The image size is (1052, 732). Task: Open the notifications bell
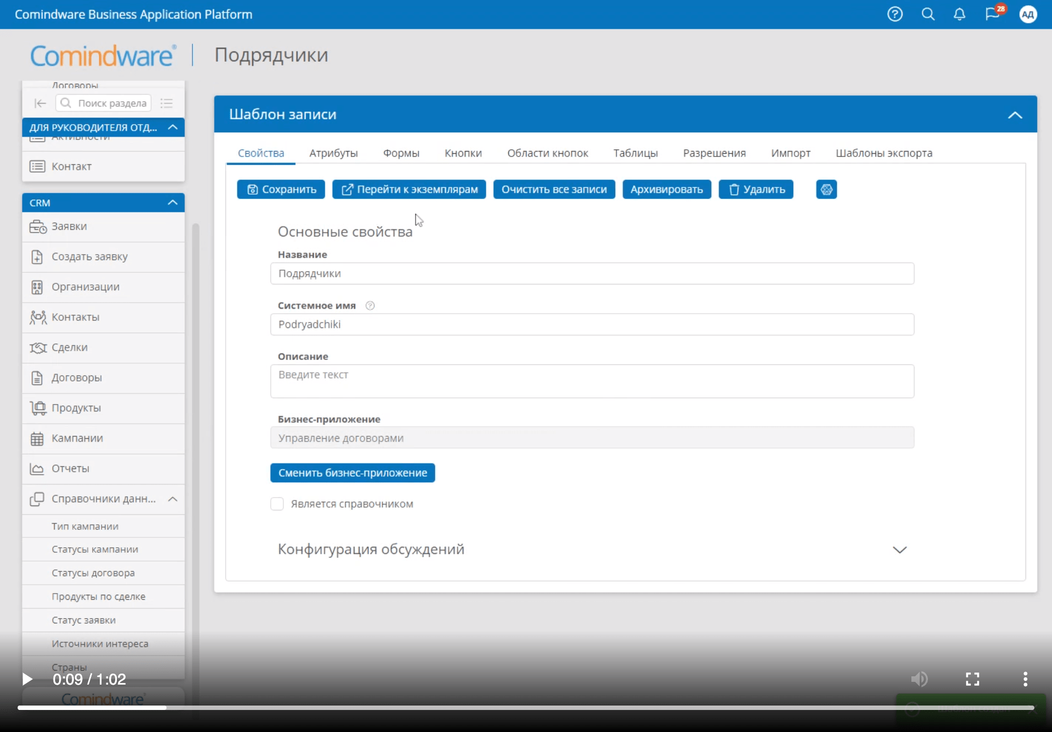959,14
